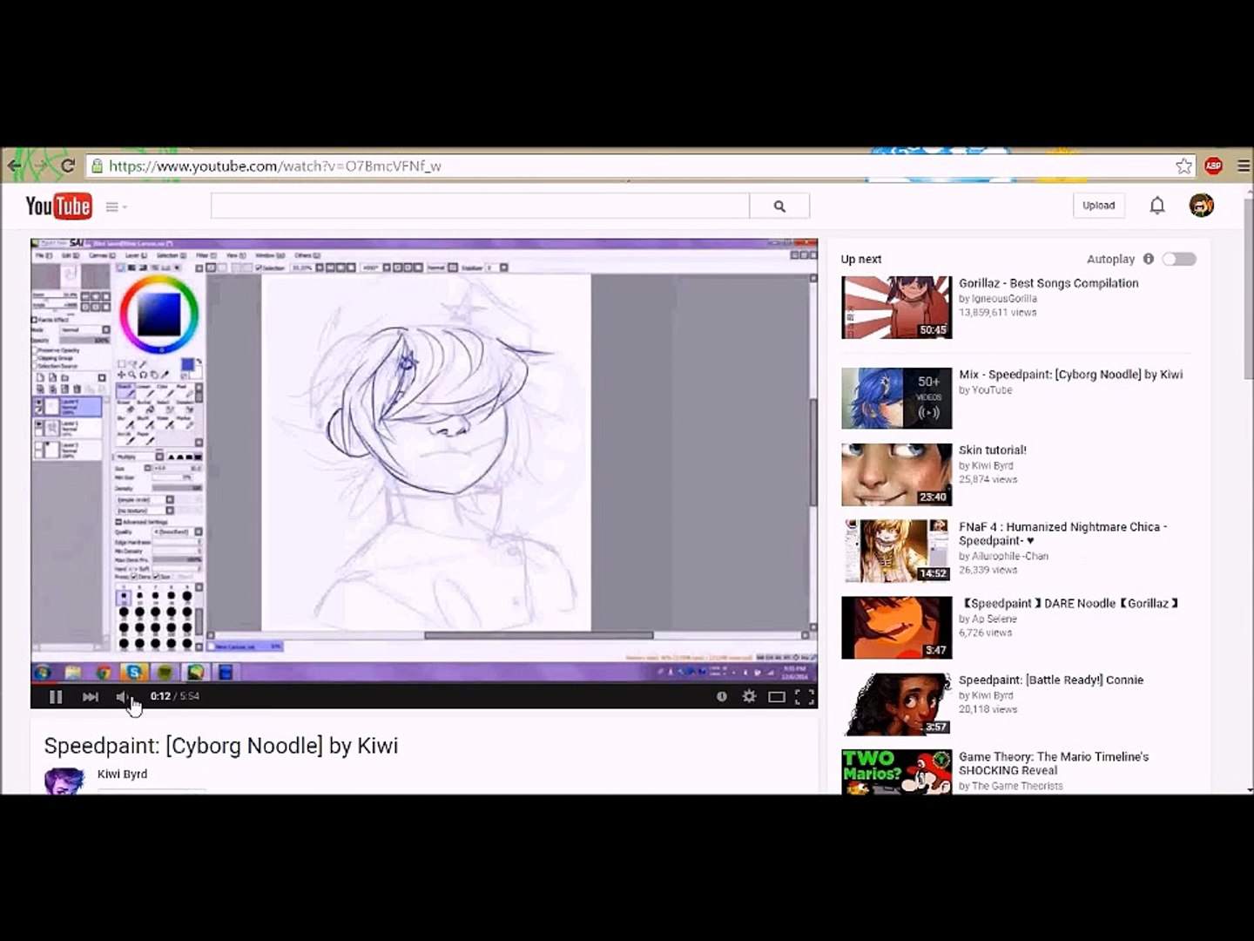Visit the Ailurophile-Chan channel

point(1003,556)
